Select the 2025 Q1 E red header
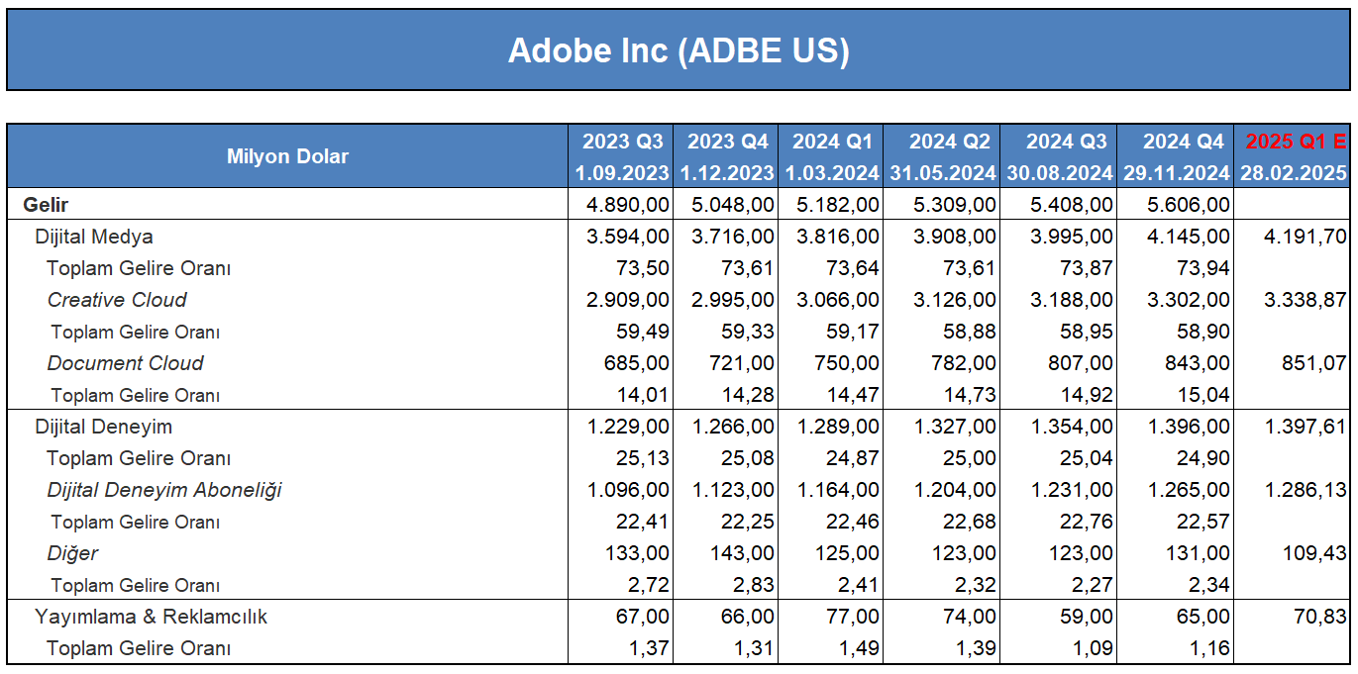This screenshot has height=674, width=1358. tap(1296, 141)
